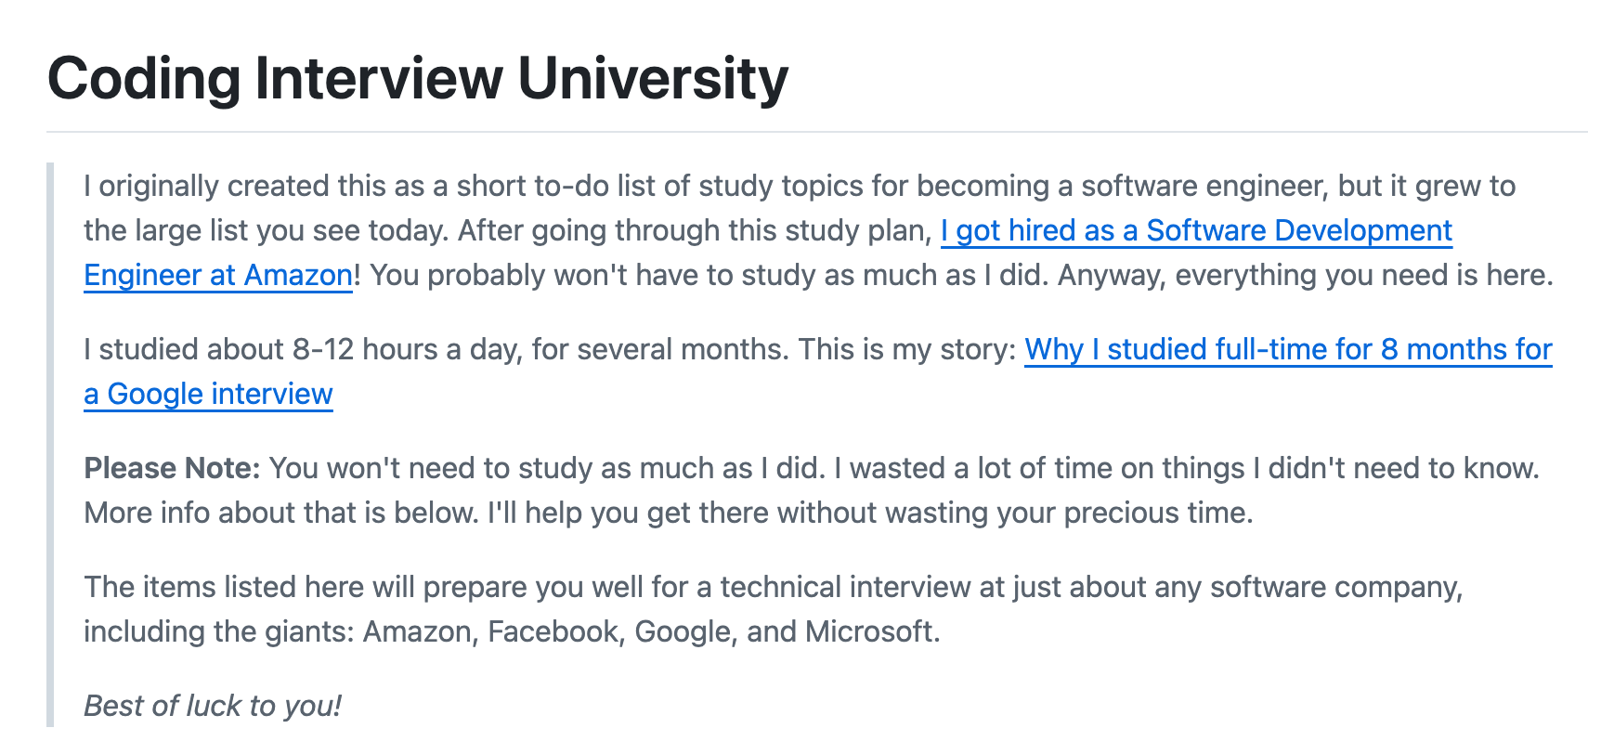Click the blockquote's gray vertical bar

coord(50,445)
